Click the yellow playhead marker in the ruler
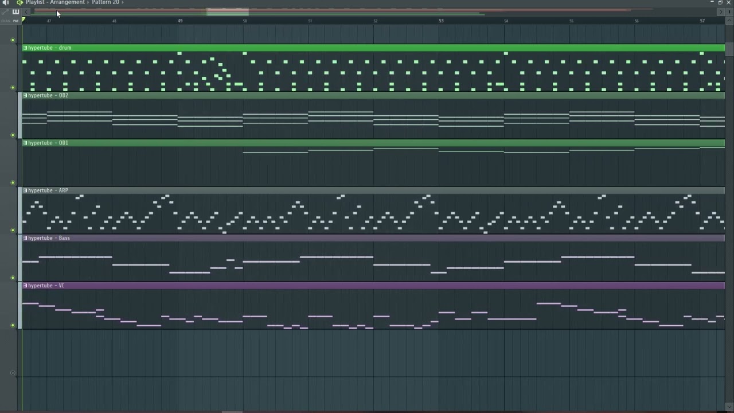Image resolution: width=734 pixels, height=413 pixels. coord(24,21)
